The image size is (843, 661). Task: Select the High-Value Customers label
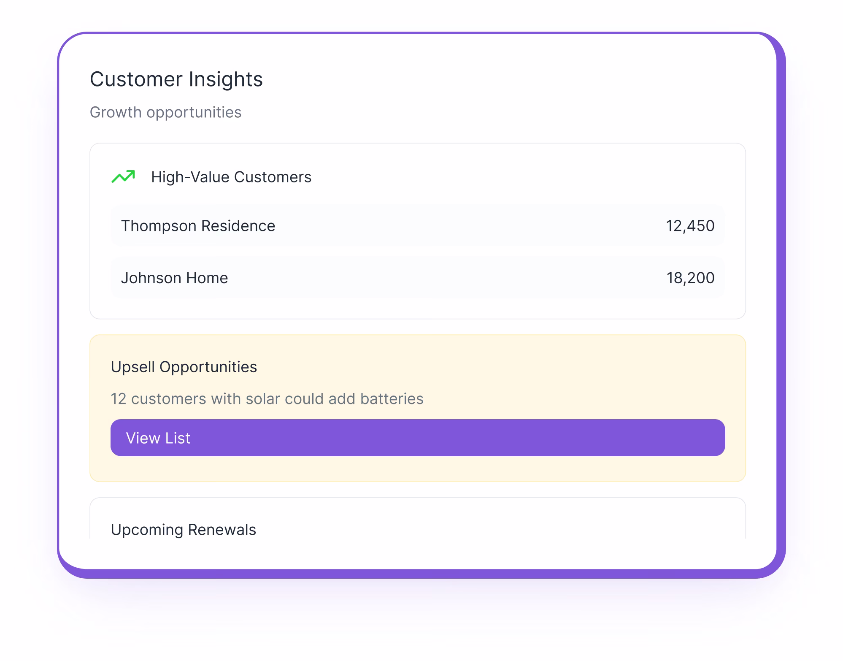[x=231, y=177]
